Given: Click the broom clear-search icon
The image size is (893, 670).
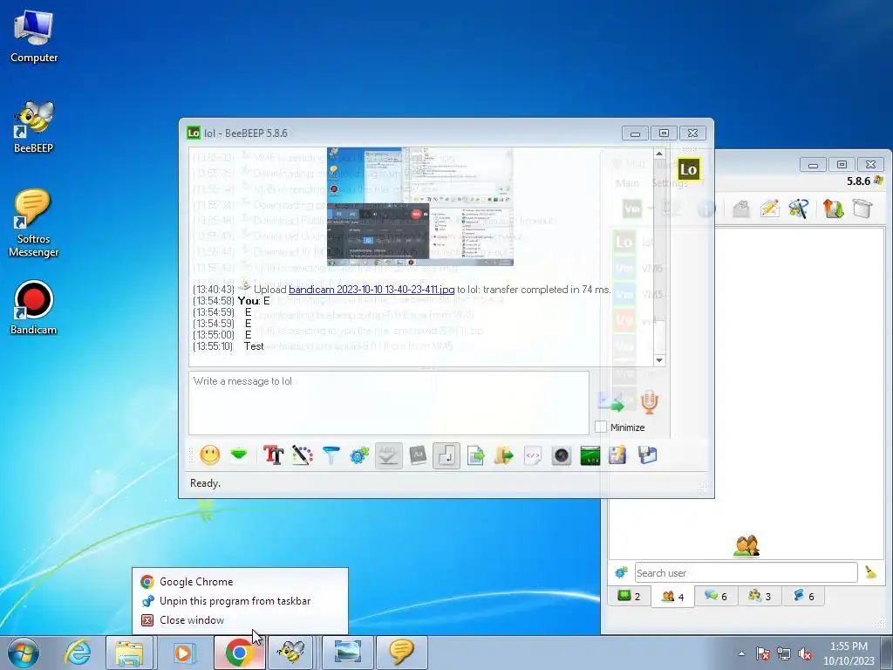Looking at the screenshot, I should coord(871,572).
